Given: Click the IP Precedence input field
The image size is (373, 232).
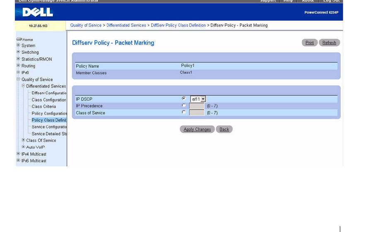Looking at the screenshot, I should pyautogui.click(x=197, y=106).
